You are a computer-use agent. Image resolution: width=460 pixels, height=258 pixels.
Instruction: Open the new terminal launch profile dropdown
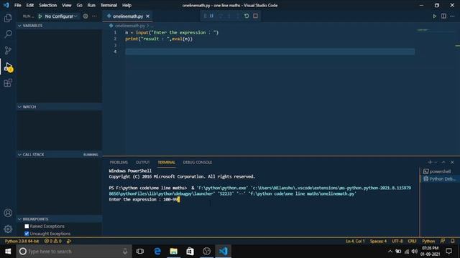click(436, 162)
